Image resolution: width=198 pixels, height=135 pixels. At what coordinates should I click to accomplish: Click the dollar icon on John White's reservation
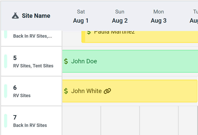[66, 91]
